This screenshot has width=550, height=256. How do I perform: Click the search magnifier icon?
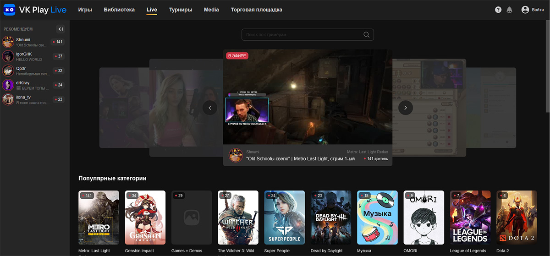click(366, 35)
